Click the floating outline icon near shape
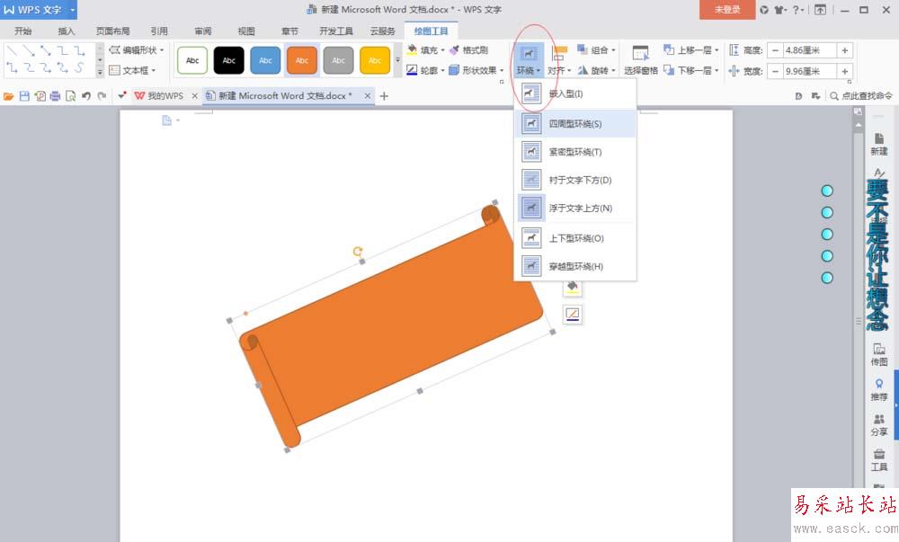 (572, 314)
